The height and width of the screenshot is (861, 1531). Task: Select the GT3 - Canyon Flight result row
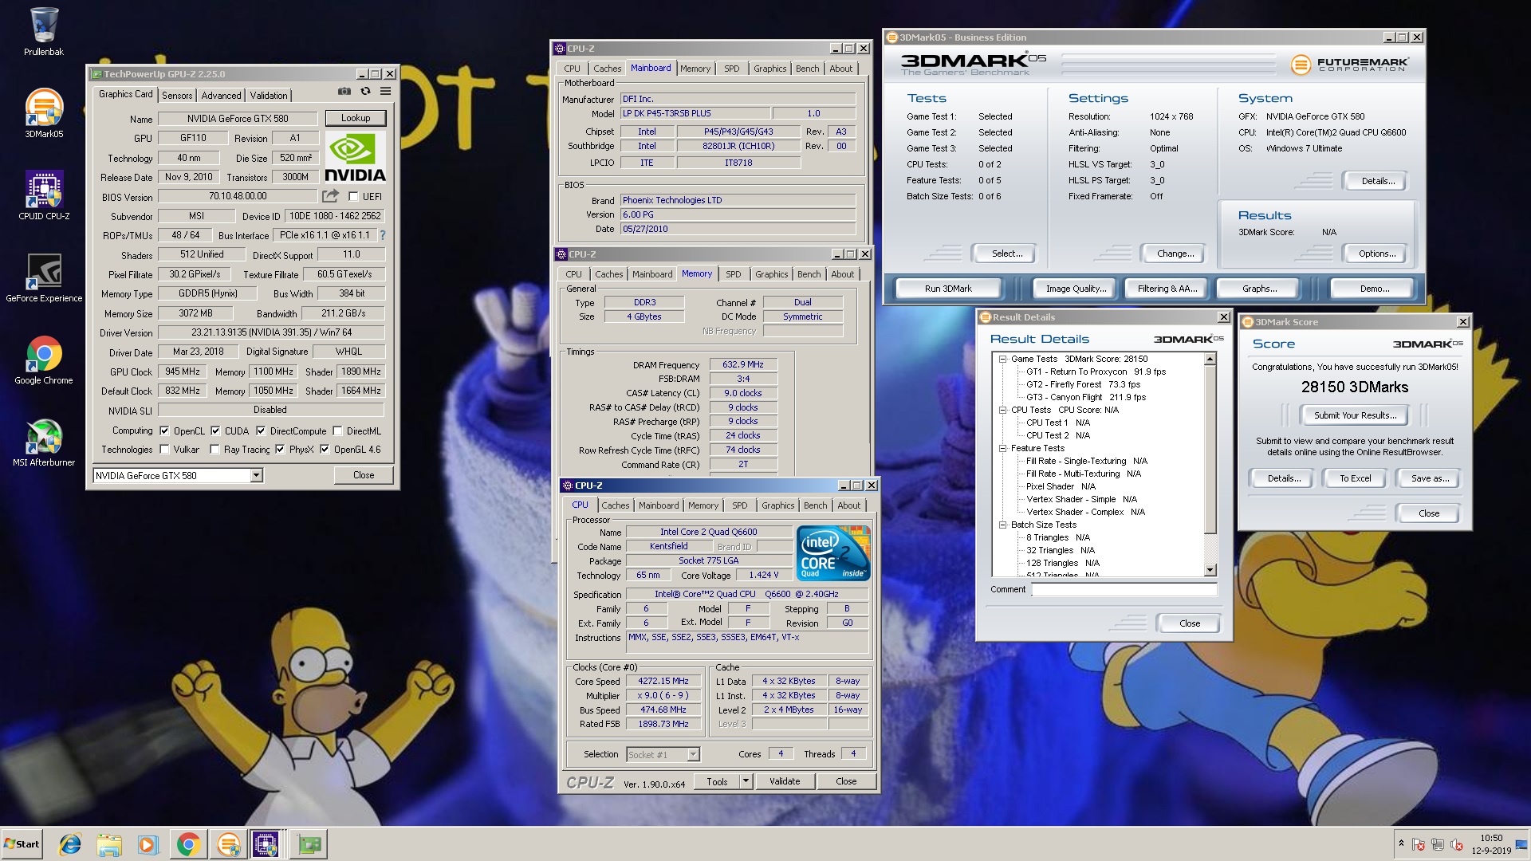[1085, 397]
